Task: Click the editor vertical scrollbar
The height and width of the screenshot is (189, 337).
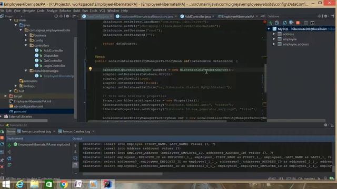Action: pyautogui.click(x=265, y=78)
